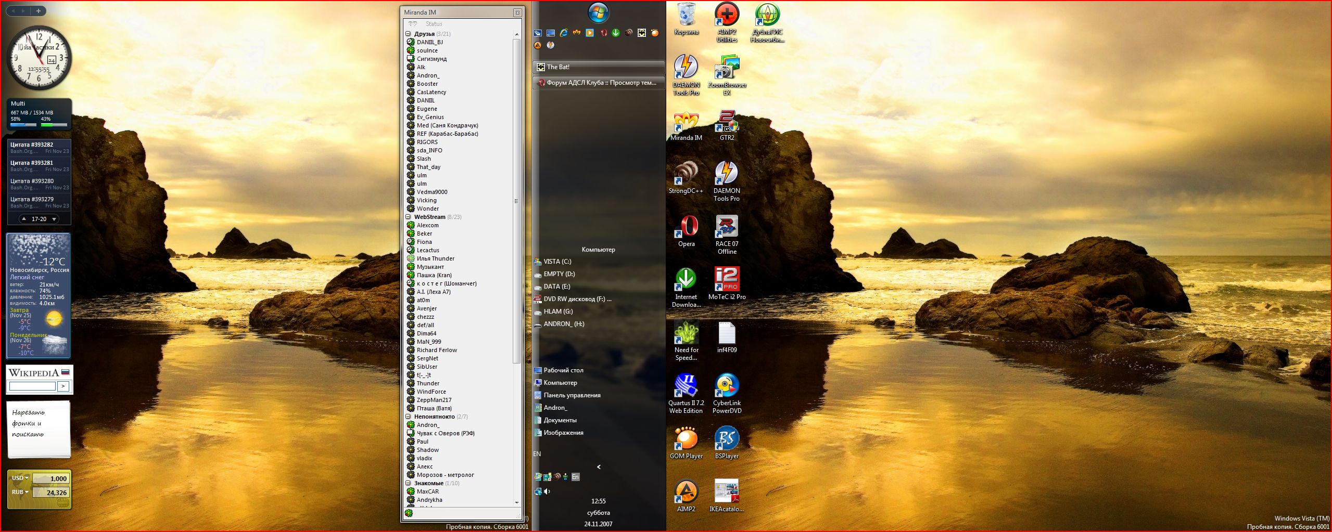
Task: Launch the CyberLink PowerDVD desktop shortcut
Action: click(727, 385)
